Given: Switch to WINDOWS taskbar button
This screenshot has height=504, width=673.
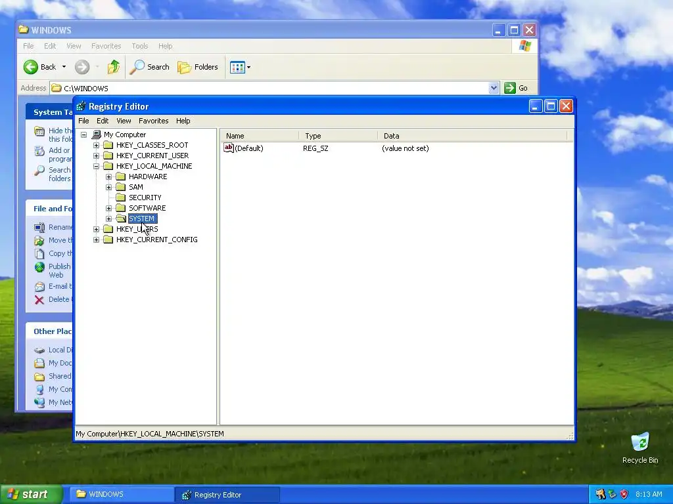Looking at the screenshot, I should coord(122,495).
